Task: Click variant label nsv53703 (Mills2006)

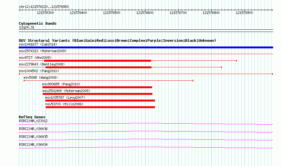Action: 64,104
